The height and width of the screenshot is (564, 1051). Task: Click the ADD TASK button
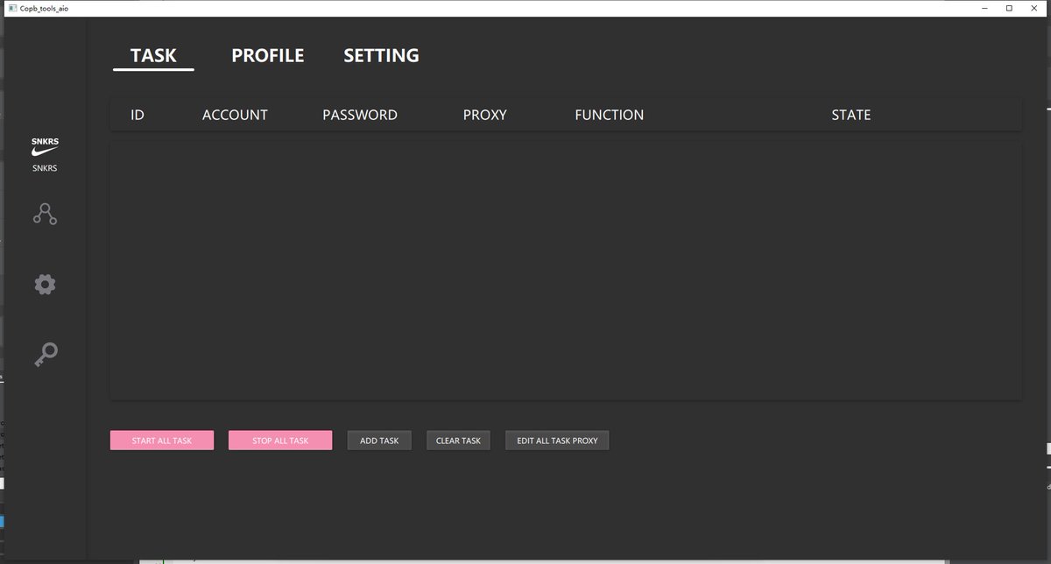[379, 441]
